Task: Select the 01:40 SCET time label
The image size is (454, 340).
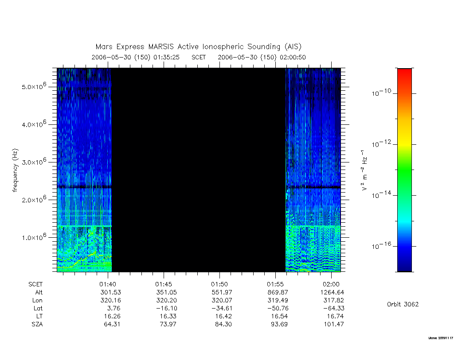Action: [x=108, y=284]
